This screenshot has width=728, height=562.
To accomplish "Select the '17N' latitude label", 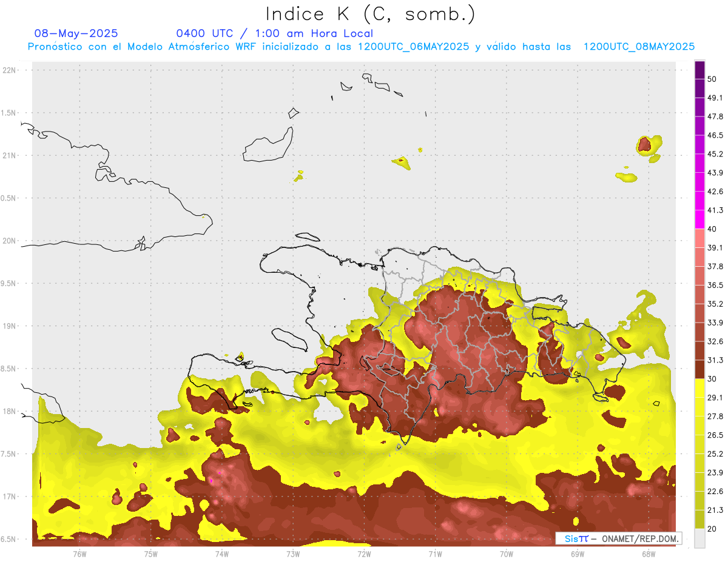I will [x=9, y=497].
